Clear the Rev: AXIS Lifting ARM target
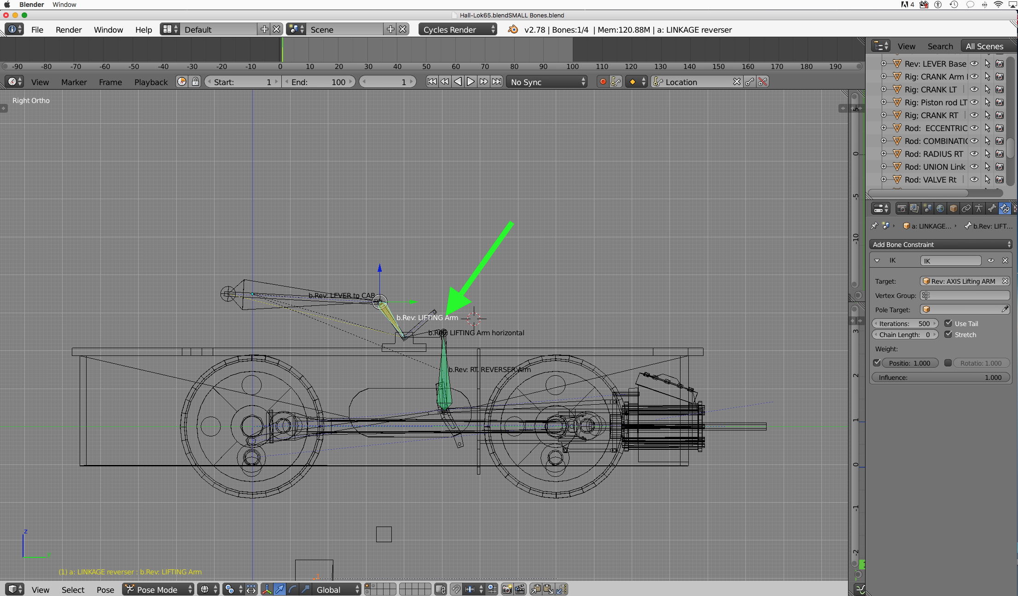 [x=1005, y=281]
